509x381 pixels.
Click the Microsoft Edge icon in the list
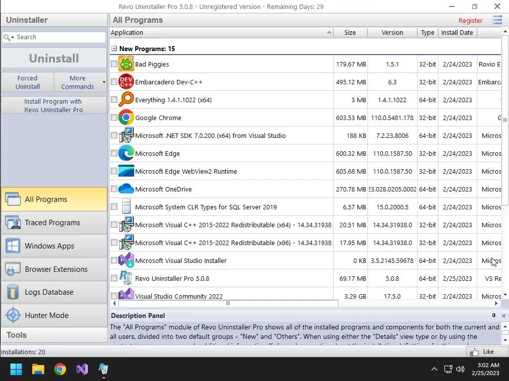click(x=126, y=153)
